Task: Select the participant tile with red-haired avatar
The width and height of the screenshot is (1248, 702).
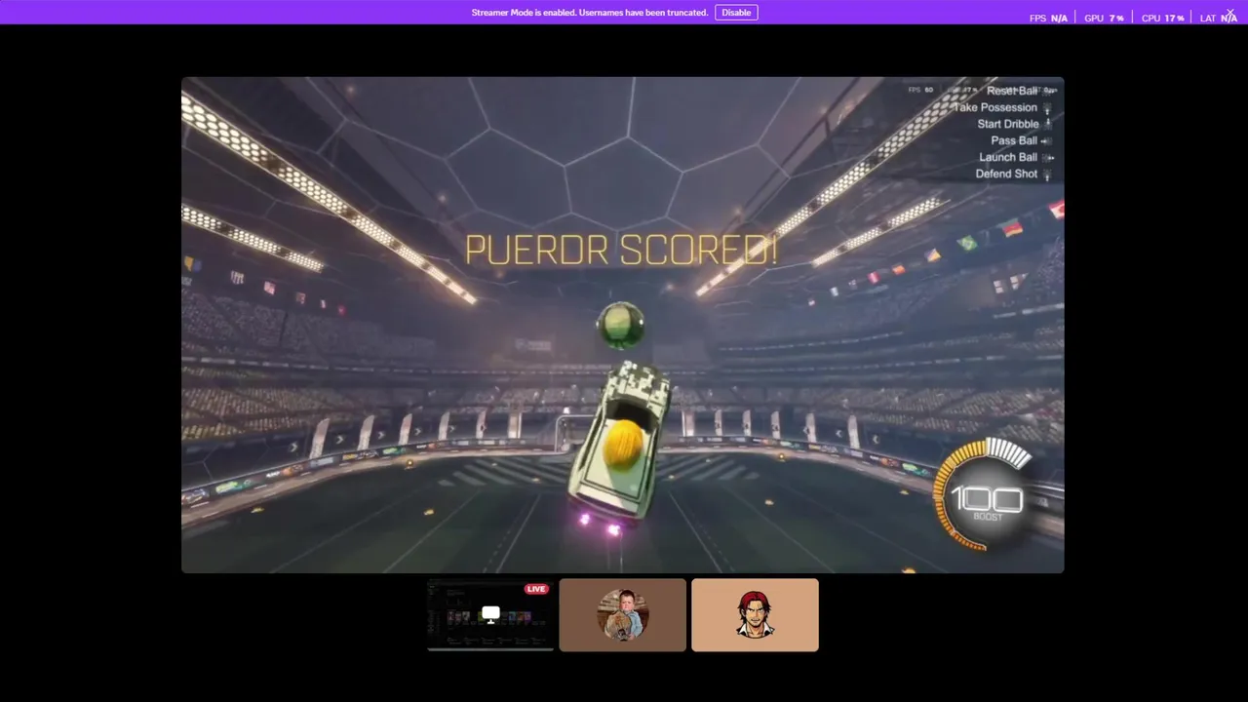Action: pos(755,614)
